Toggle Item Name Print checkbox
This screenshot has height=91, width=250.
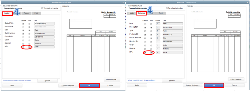point(30,27)
